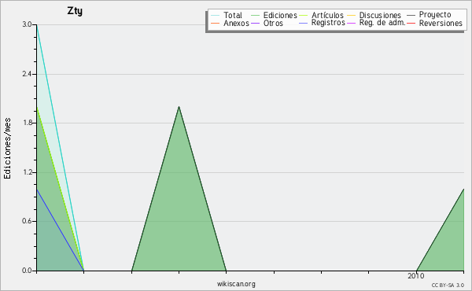Click the red Reversiones line swatch in legend
472x291 pixels.
[411, 23]
